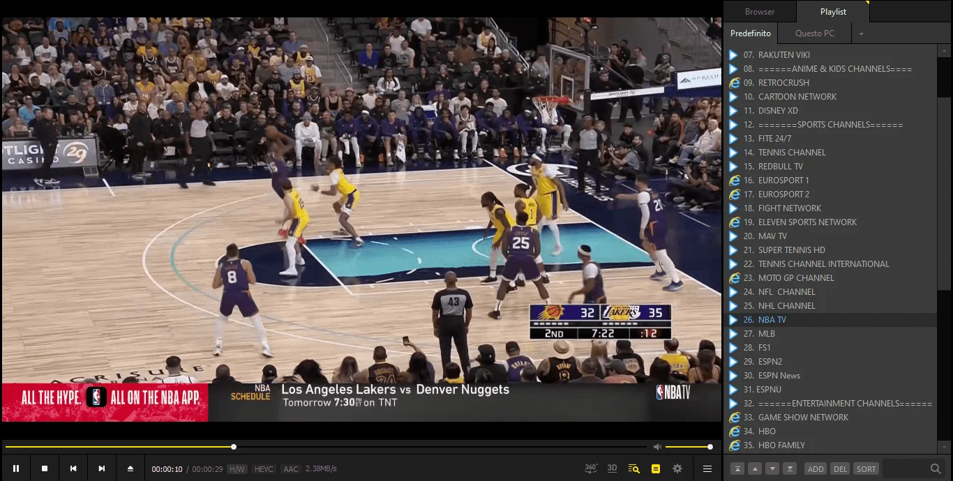Select RAKUTEN VIKI playlist entry

[x=830, y=54]
